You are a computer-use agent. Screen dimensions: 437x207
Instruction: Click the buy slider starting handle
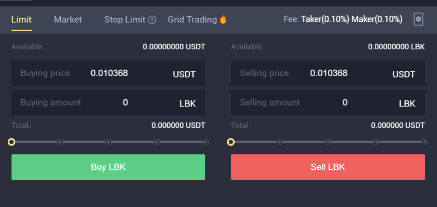pyautogui.click(x=12, y=142)
